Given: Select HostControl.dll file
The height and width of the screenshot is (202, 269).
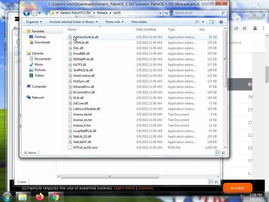Looking at the screenshot, I should click(84, 75).
